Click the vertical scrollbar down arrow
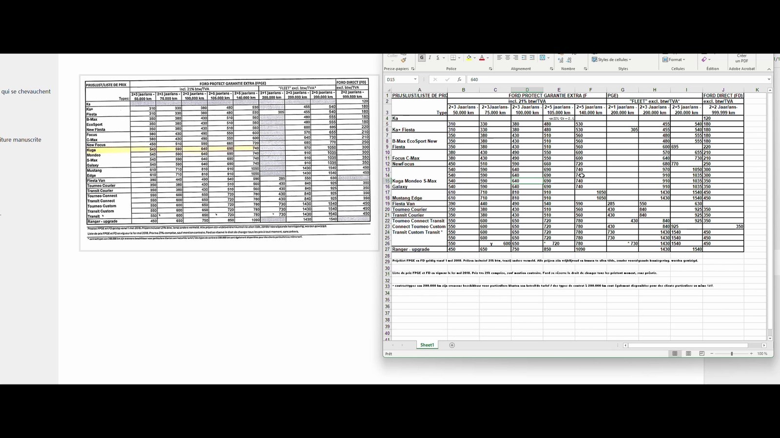The width and height of the screenshot is (780, 438). [770, 338]
